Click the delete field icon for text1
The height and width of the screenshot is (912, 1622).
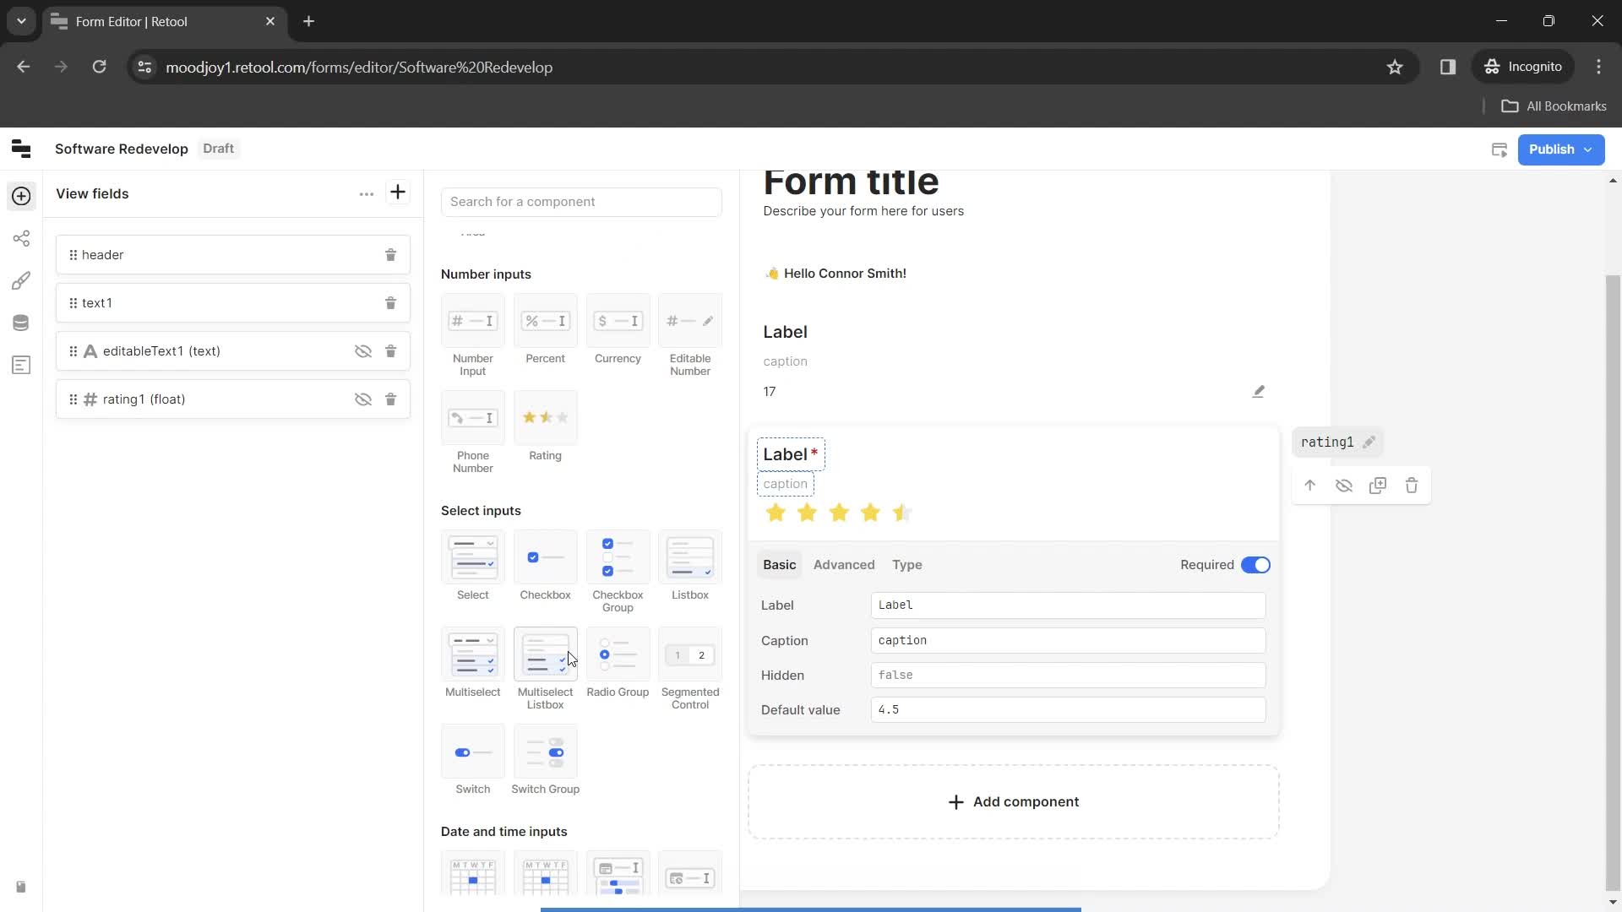390,303
